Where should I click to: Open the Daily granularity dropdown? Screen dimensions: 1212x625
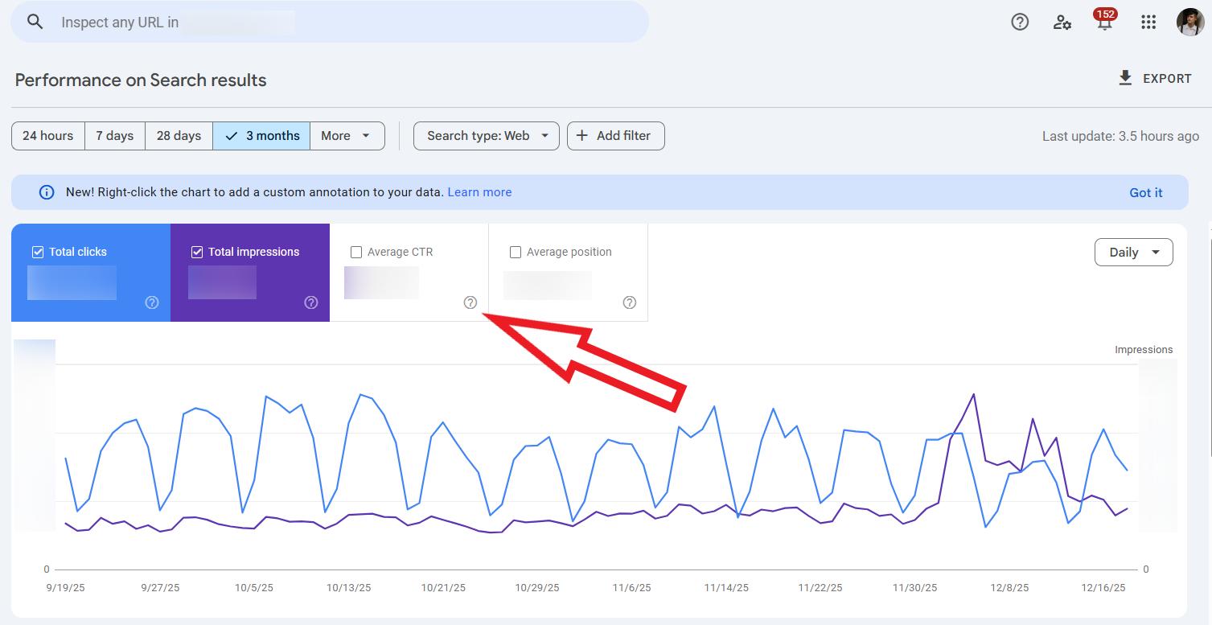1133,252
